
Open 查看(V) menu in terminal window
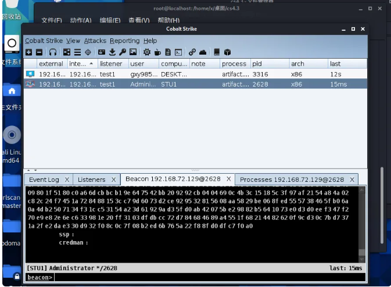[x=139, y=20]
